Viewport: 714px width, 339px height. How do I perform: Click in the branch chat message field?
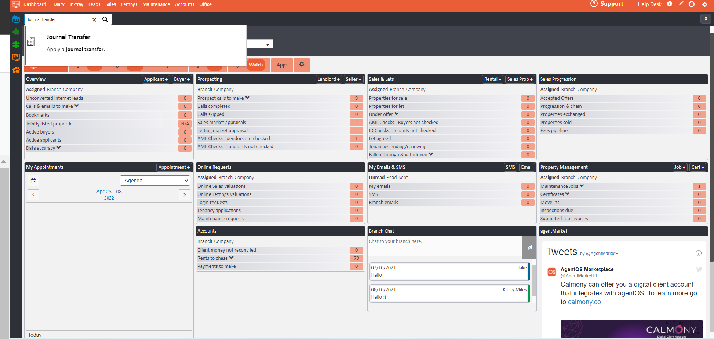click(x=444, y=246)
